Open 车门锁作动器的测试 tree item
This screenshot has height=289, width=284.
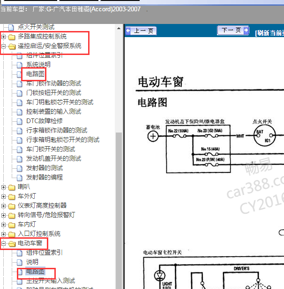54,83
